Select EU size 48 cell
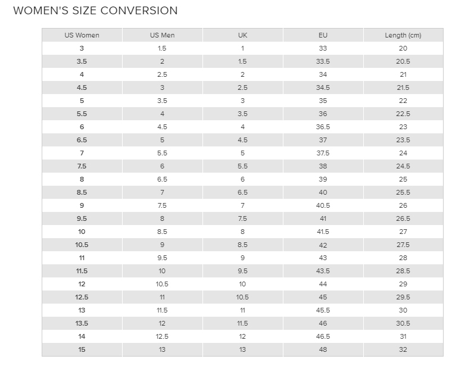Screen dimensions: 471x381 tap(323, 350)
